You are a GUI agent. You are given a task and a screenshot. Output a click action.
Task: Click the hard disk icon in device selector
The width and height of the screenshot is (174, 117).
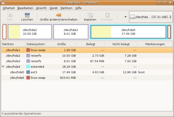click(x=132, y=17)
